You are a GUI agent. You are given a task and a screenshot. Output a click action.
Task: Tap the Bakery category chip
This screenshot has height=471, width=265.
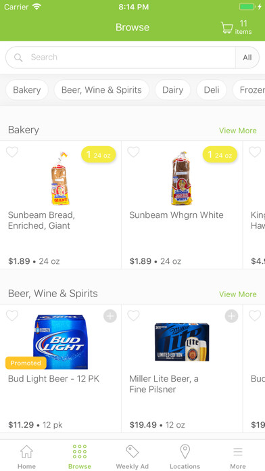(x=27, y=90)
